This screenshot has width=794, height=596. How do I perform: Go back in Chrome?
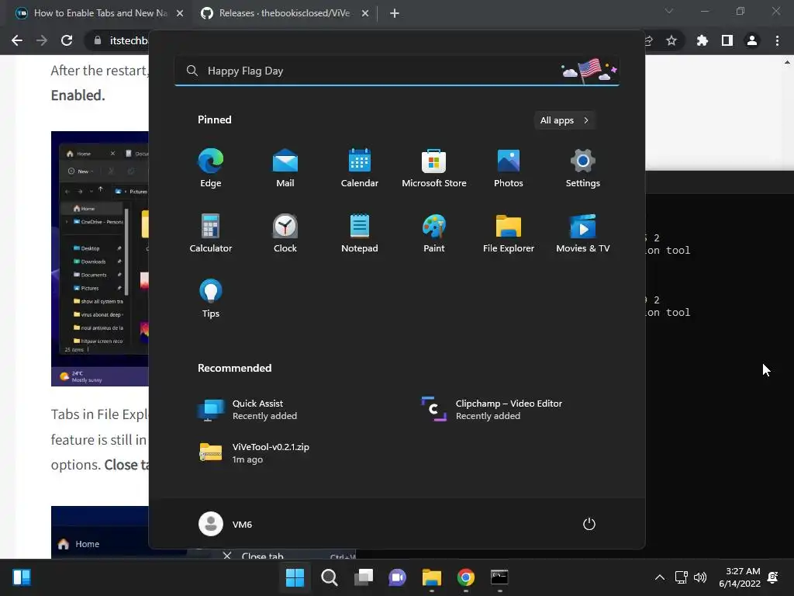click(x=17, y=40)
